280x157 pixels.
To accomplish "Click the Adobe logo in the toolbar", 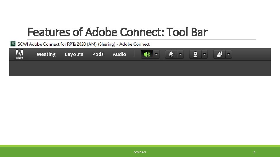I will [x=19, y=54].
